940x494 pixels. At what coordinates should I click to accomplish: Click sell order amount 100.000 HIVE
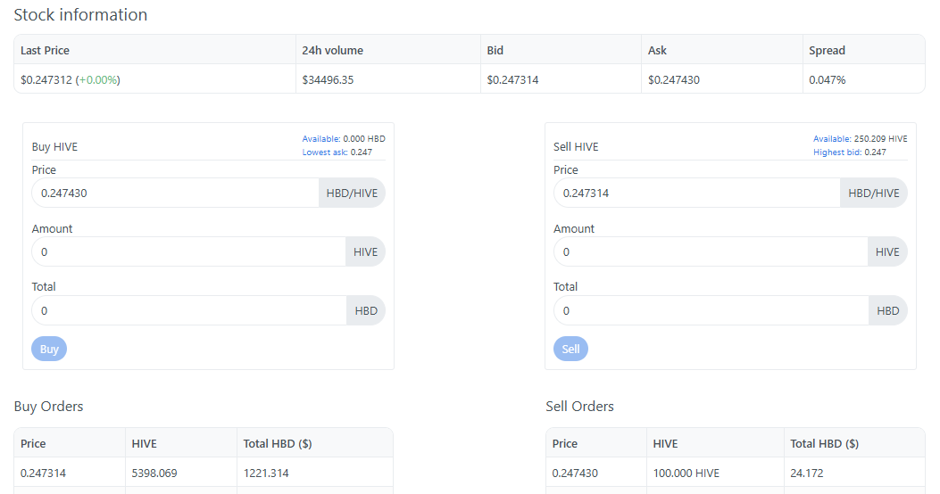(x=686, y=473)
